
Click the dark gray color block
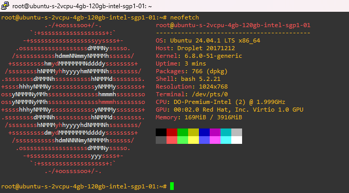coord(161,140)
